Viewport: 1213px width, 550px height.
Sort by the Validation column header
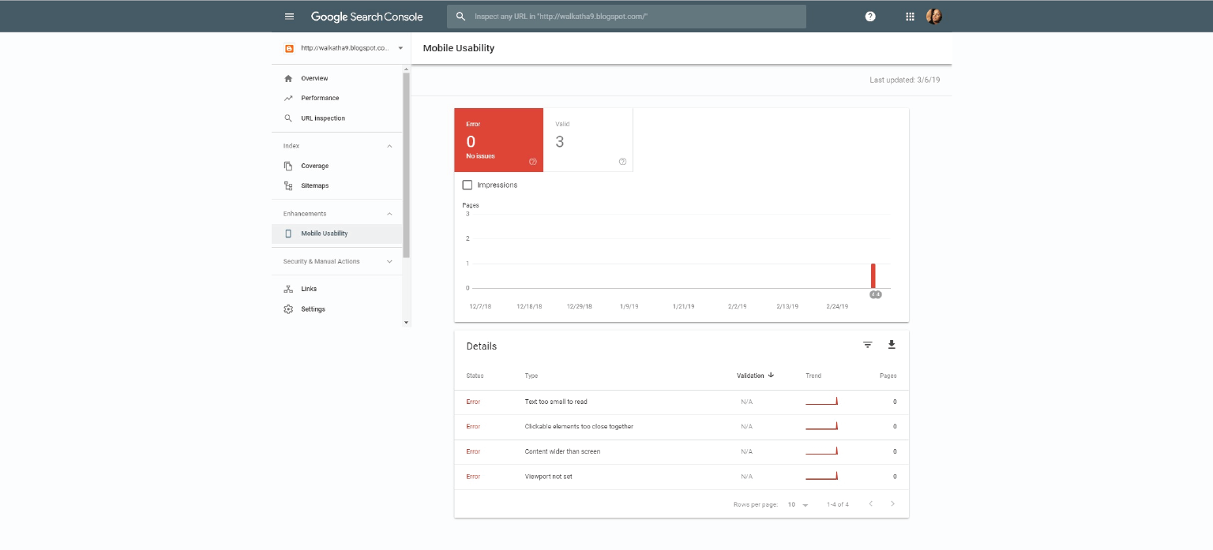click(750, 376)
